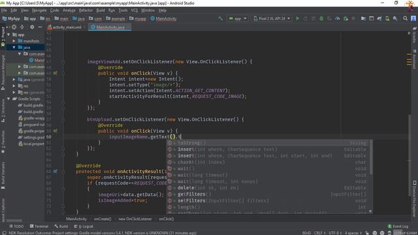Click the MainActivity breadcrumb in navigation bar
Screen dimensions: 418x235
[163, 19]
